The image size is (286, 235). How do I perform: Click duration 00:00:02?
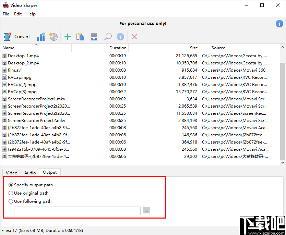click(x=118, y=99)
